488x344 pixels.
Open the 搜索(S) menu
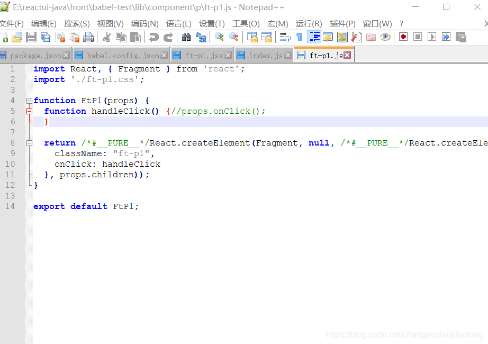77,24
